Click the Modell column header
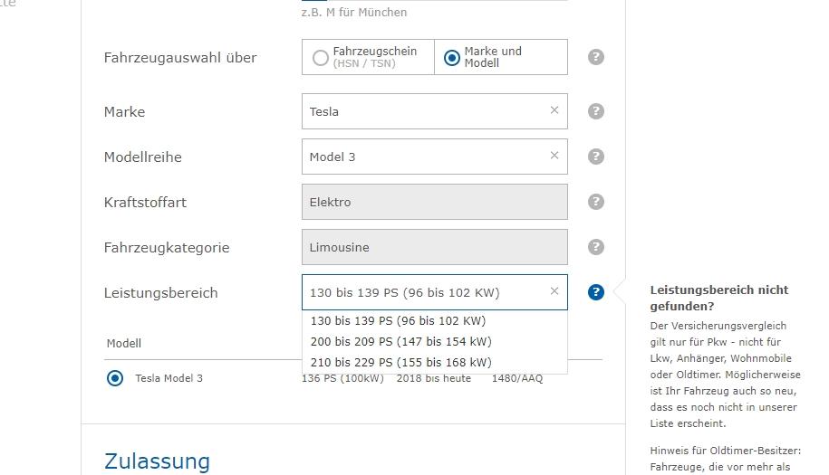This screenshot has width=829, height=475. tap(124, 344)
